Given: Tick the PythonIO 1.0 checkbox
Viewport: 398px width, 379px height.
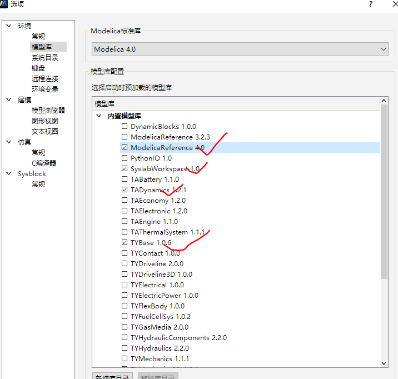Looking at the screenshot, I should click(x=125, y=158).
